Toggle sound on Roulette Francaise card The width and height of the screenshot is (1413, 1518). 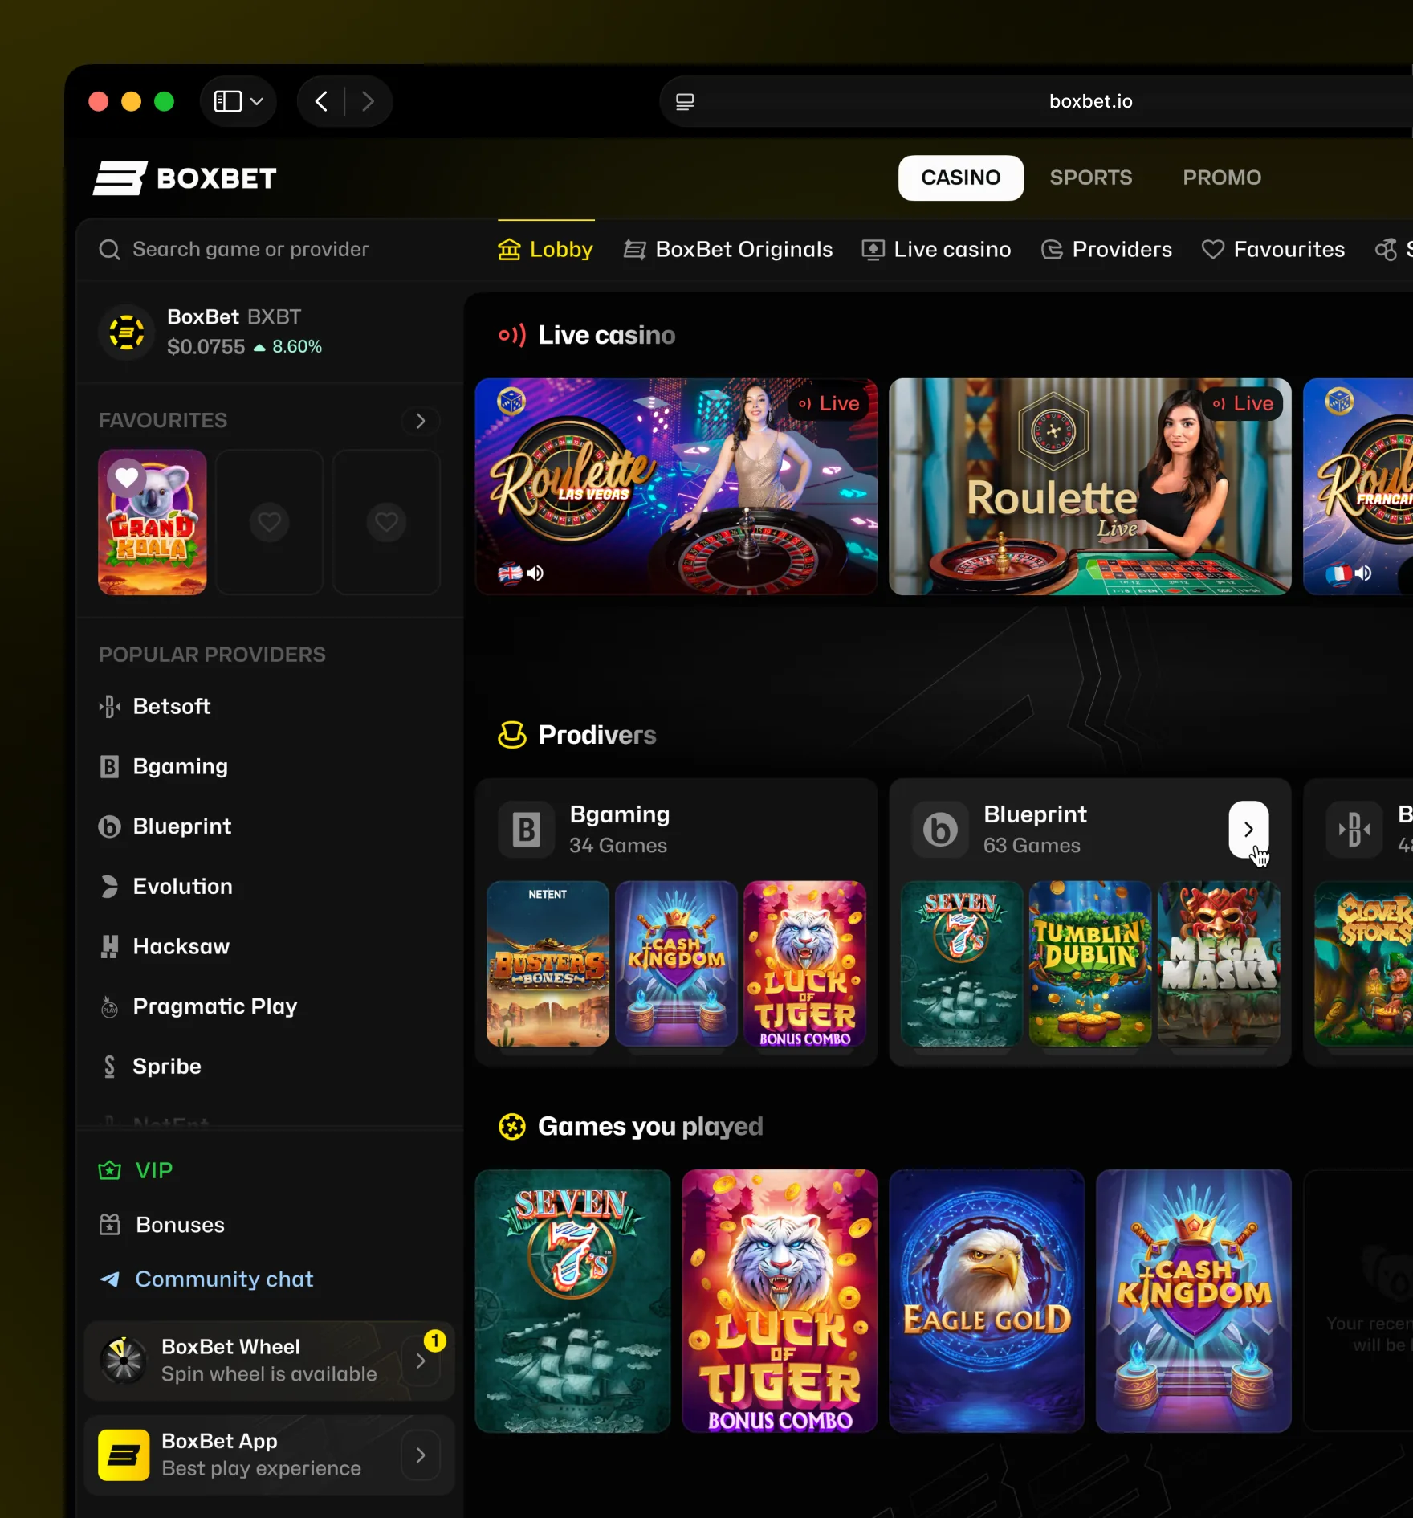point(1363,573)
